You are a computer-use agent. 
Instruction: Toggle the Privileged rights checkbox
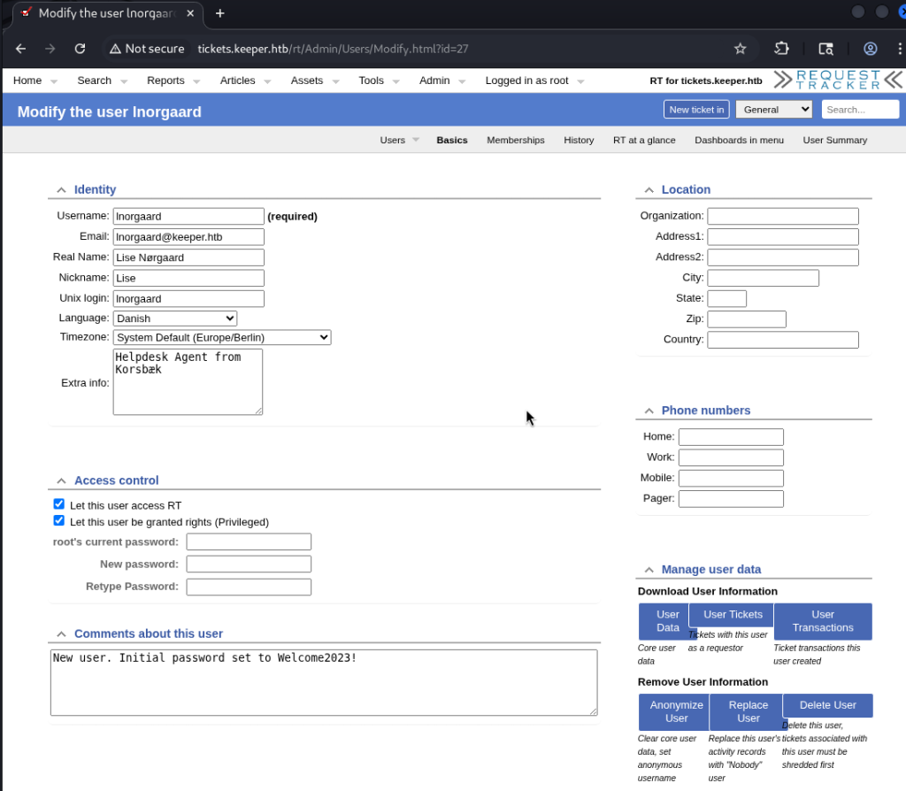pos(59,521)
